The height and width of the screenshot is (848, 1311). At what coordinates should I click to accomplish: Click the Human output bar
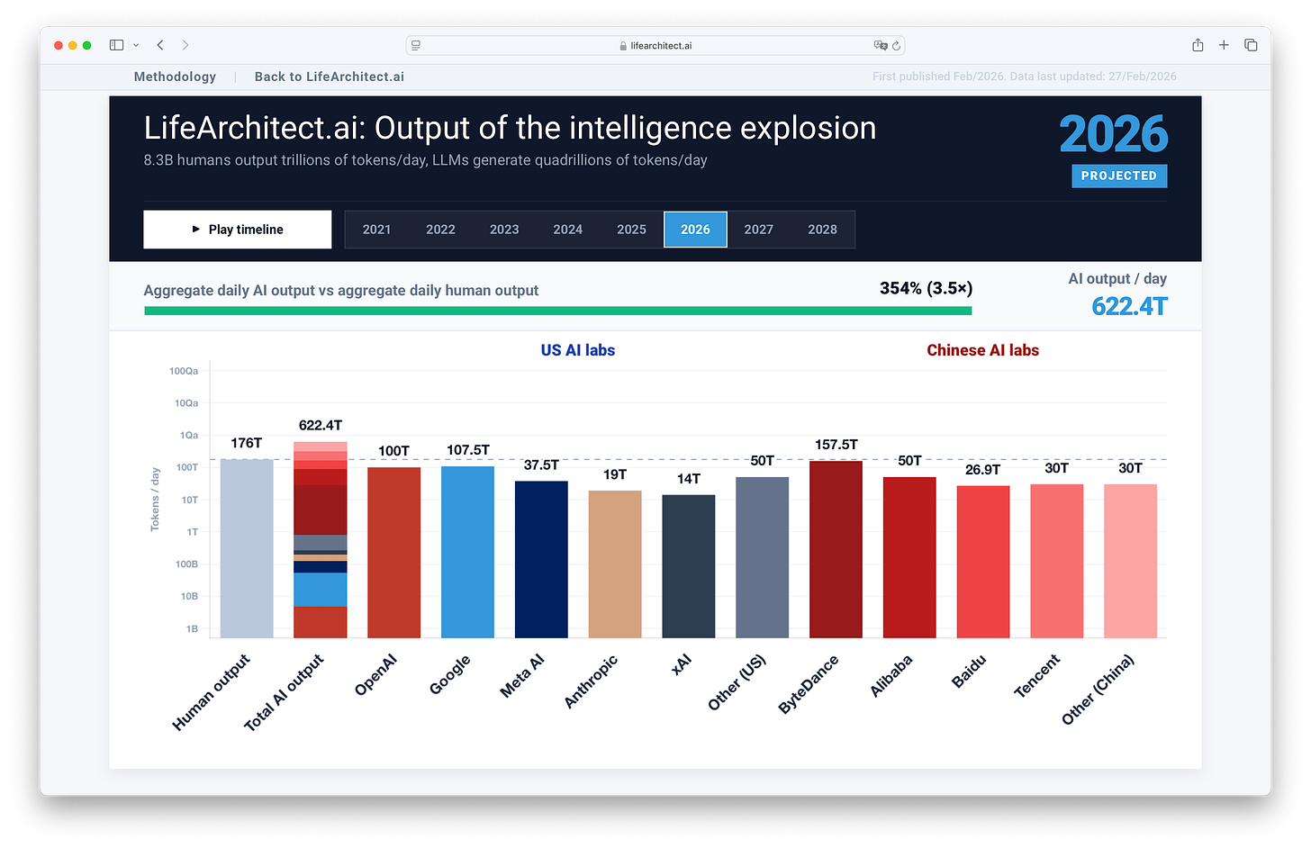coord(247,548)
